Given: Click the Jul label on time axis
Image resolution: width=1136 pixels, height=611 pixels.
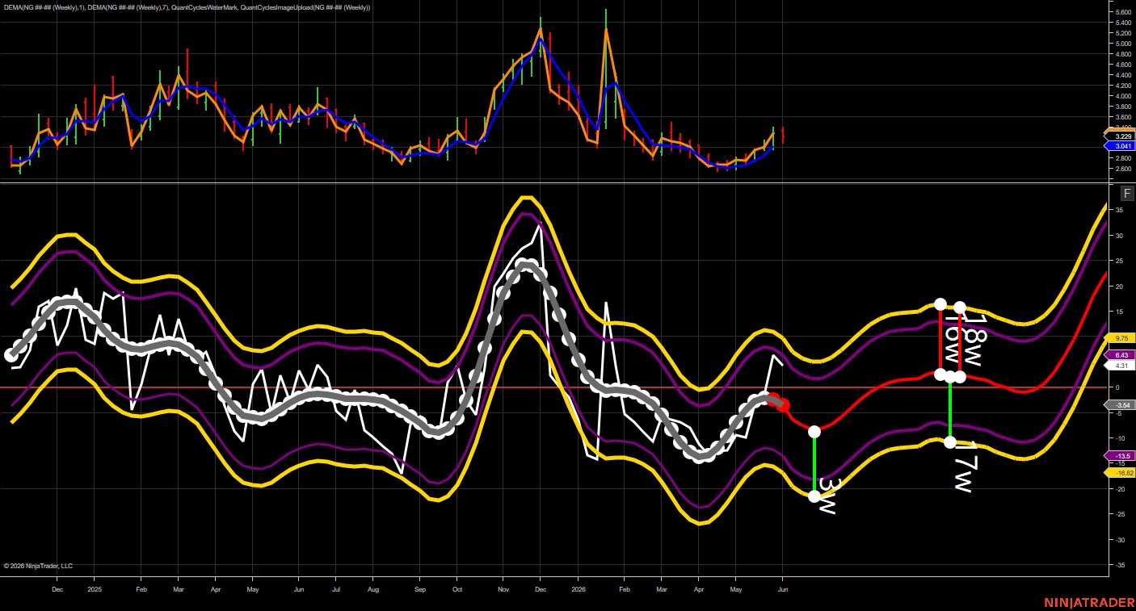Looking at the screenshot, I should pyautogui.click(x=335, y=590).
